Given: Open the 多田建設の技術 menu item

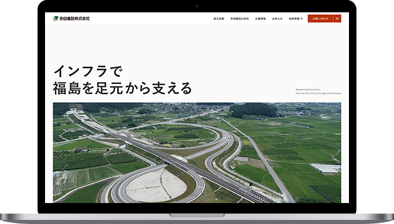Looking at the screenshot, I should pos(239,18).
